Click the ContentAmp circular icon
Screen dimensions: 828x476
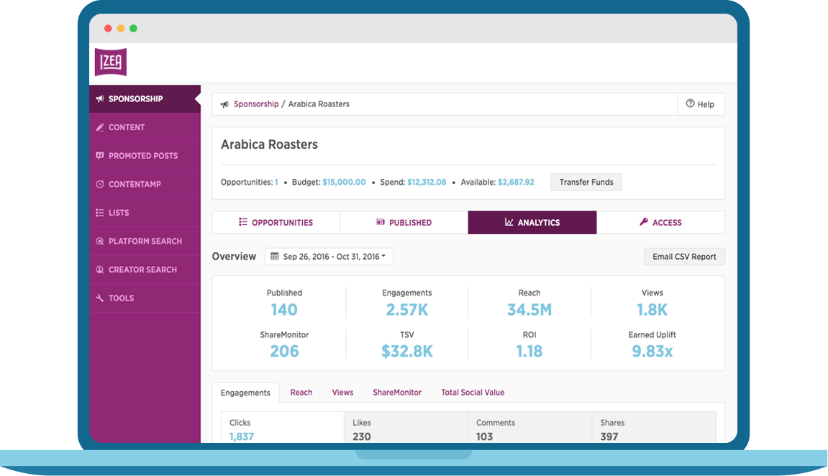click(99, 184)
